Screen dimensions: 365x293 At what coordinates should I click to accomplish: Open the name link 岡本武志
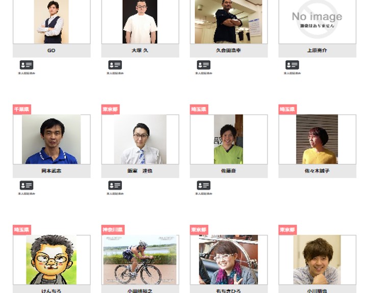51,171
